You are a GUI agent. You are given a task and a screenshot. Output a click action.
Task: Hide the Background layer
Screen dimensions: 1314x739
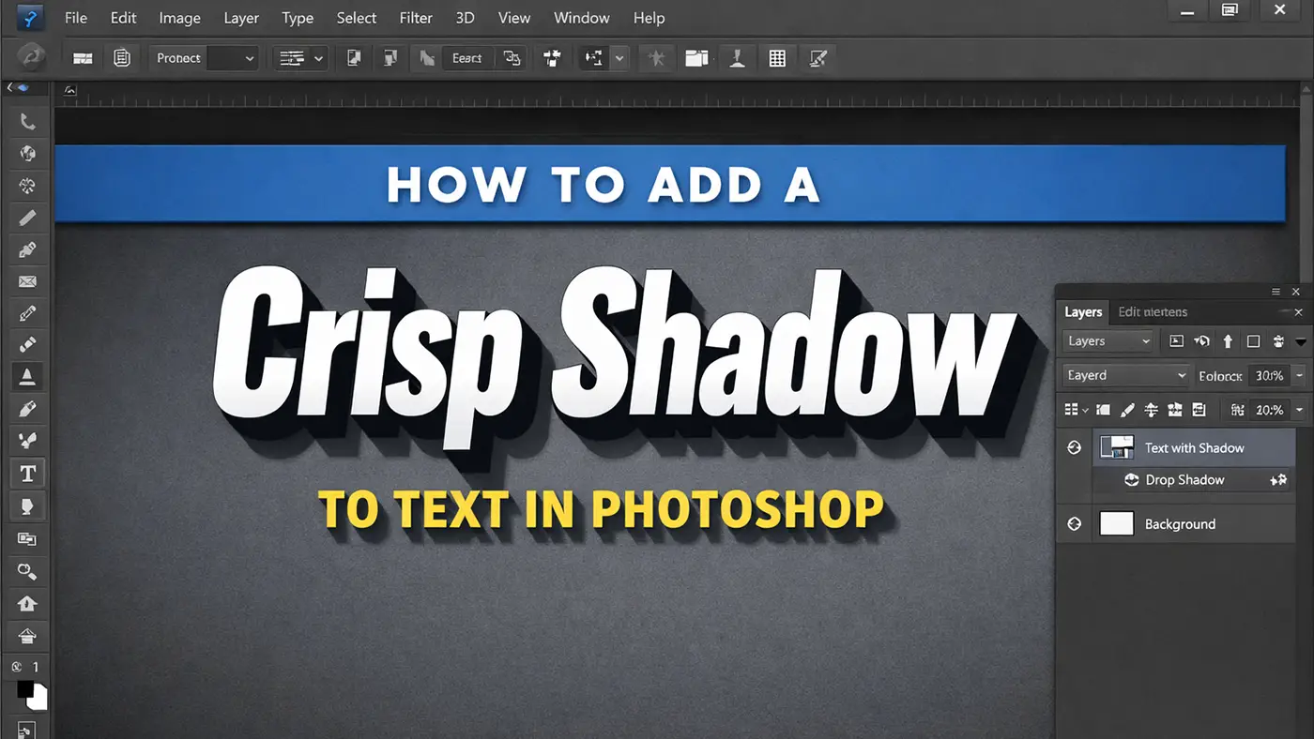pos(1075,524)
